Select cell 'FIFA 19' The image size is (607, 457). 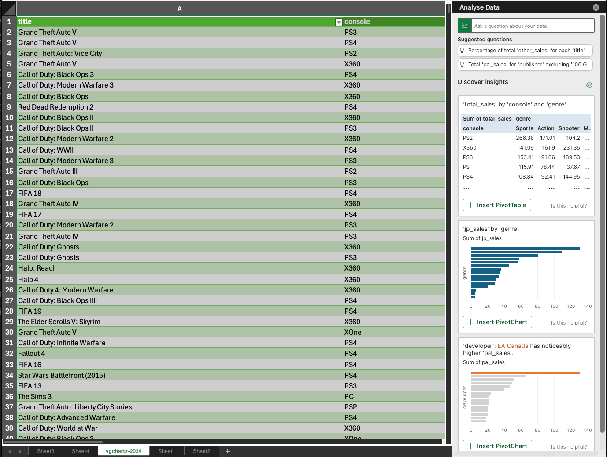coord(180,311)
